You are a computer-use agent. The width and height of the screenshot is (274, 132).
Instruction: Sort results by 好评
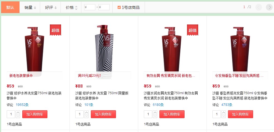click(51, 8)
